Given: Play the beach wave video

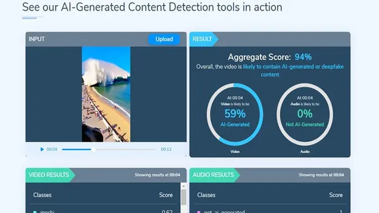Looking at the screenshot, I should click(x=42, y=149).
